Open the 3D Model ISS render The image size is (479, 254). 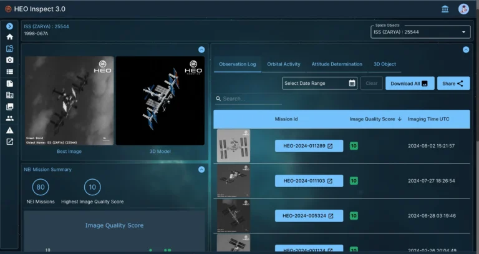coord(160,100)
